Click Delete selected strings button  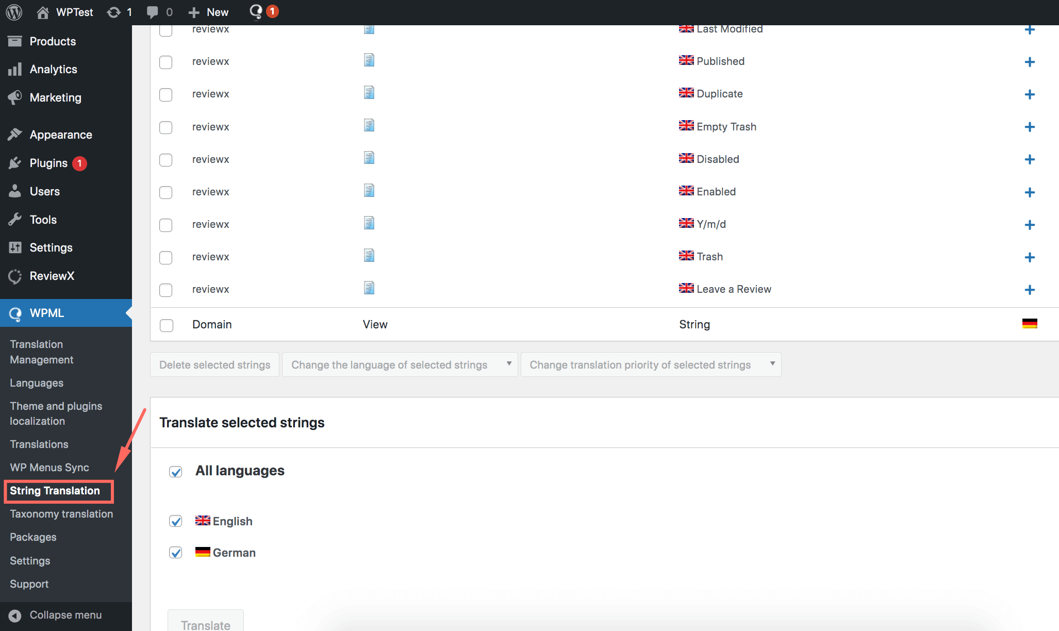point(214,365)
